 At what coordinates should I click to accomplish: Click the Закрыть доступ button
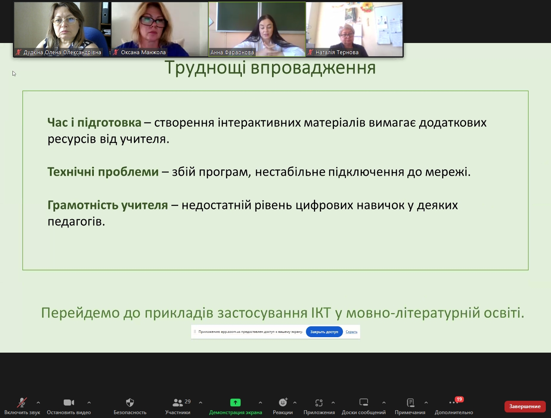(324, 332)
